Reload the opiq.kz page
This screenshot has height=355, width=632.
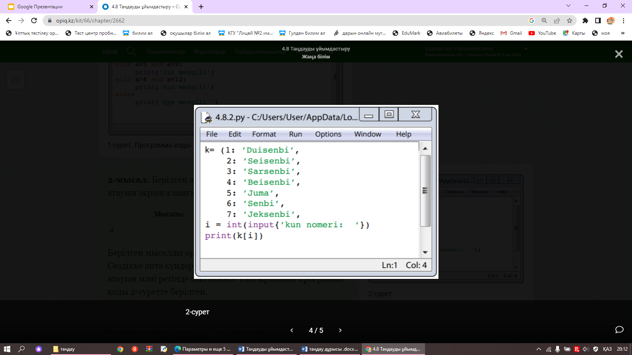point(34,21)
